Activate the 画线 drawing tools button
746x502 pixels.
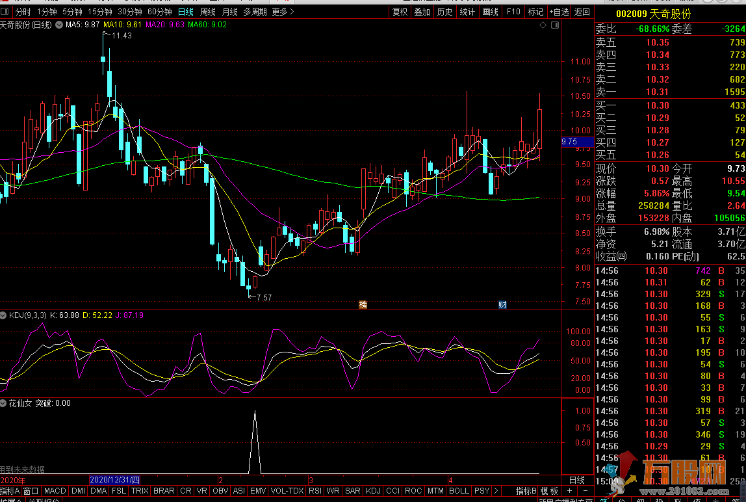click(490, 12)
